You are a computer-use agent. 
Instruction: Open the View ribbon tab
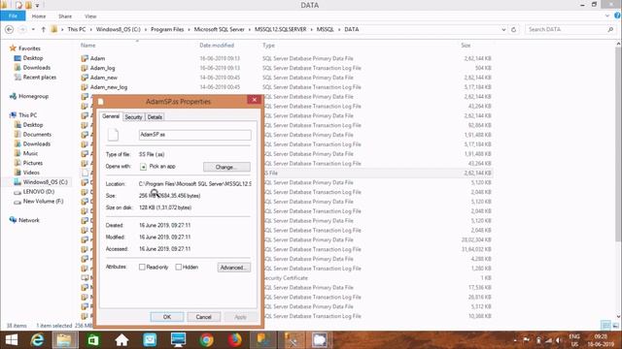click(x=90, y=16)
